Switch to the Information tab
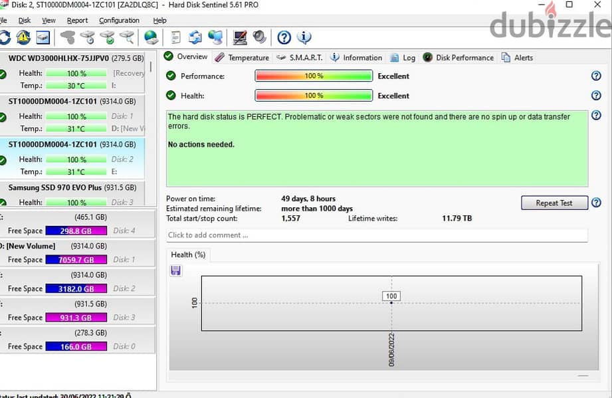The image size is (612, 398). 356,58
